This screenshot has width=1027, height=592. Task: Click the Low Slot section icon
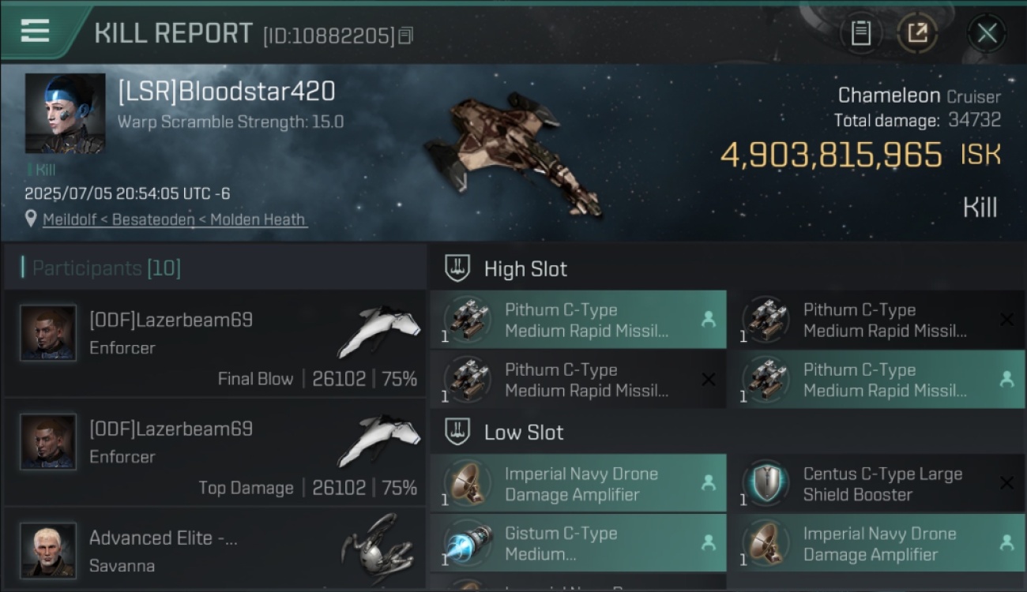point(458,432)
